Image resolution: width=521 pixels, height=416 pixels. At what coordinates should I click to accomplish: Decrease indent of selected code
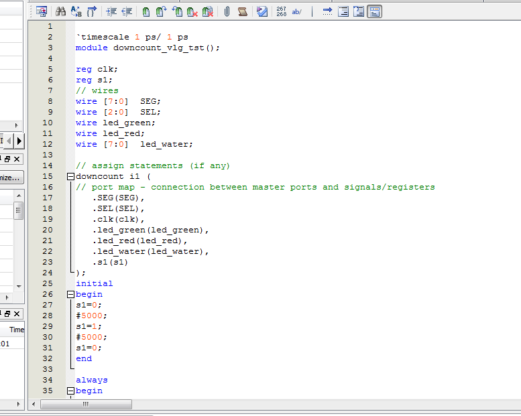click(x=127, y=11)
